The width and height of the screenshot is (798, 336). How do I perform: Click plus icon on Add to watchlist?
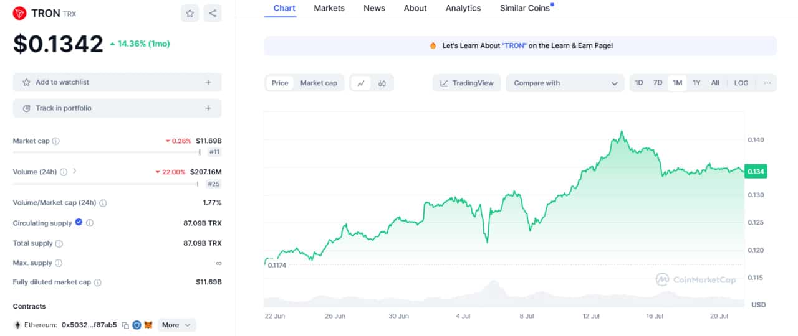tap(208, 82)
